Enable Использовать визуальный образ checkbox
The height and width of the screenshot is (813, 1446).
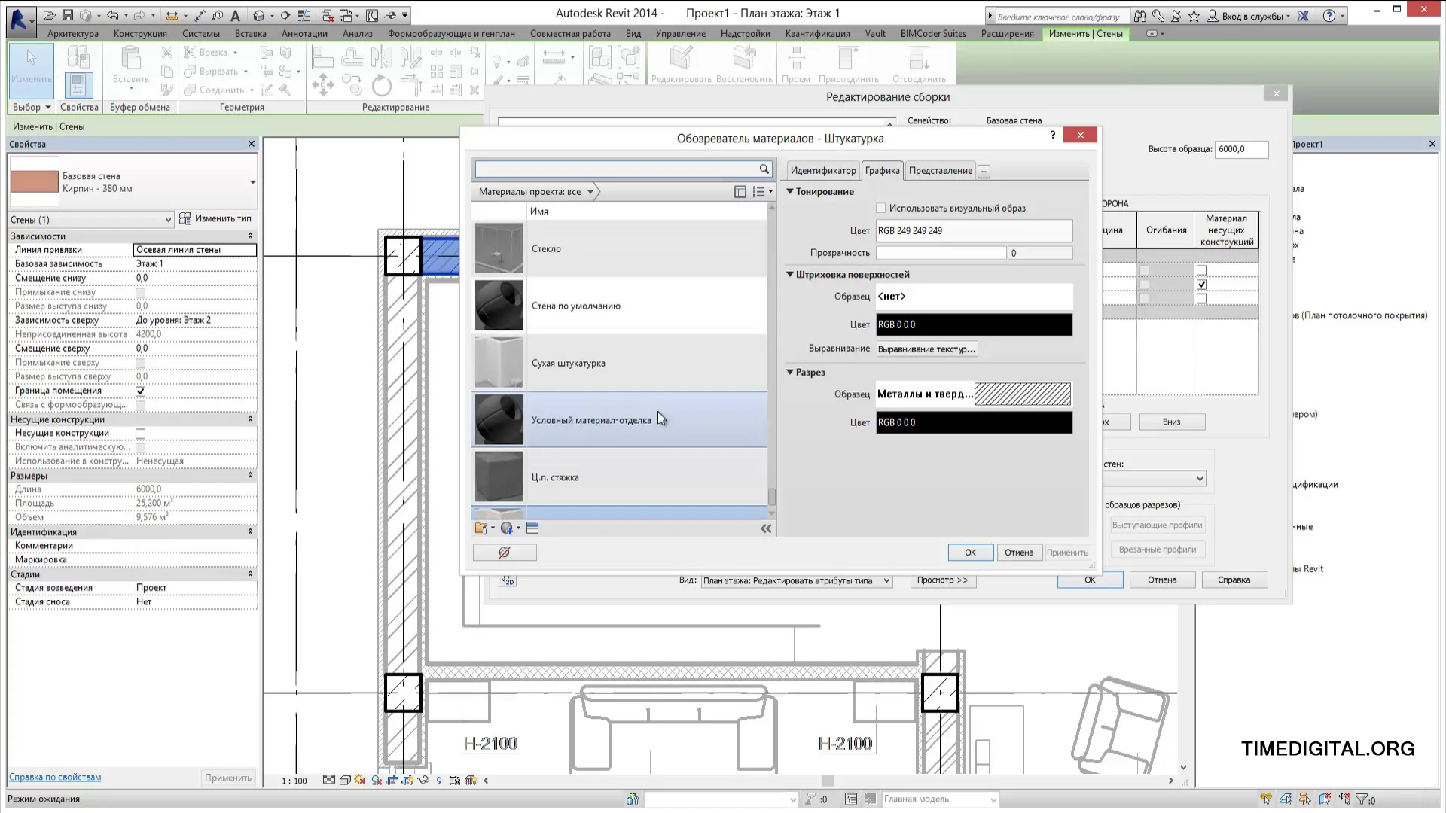880,208
